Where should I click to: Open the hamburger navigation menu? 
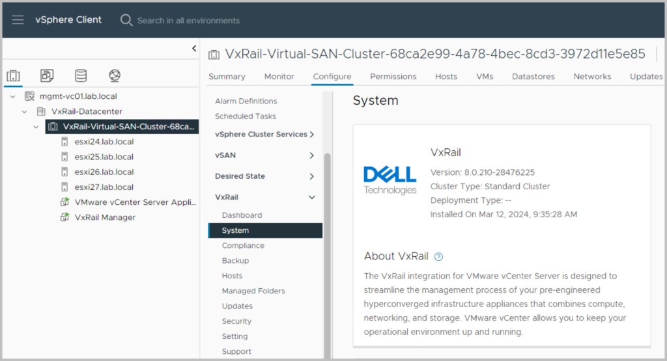pos(18,20)
